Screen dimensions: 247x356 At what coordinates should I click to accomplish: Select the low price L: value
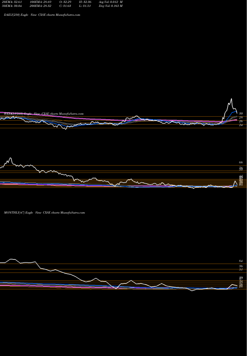click(x=85, y=6)
